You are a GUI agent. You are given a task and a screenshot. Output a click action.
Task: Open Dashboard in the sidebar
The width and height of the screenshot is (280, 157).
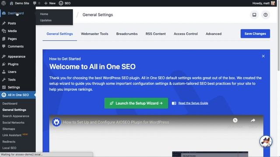click(16, 13)
